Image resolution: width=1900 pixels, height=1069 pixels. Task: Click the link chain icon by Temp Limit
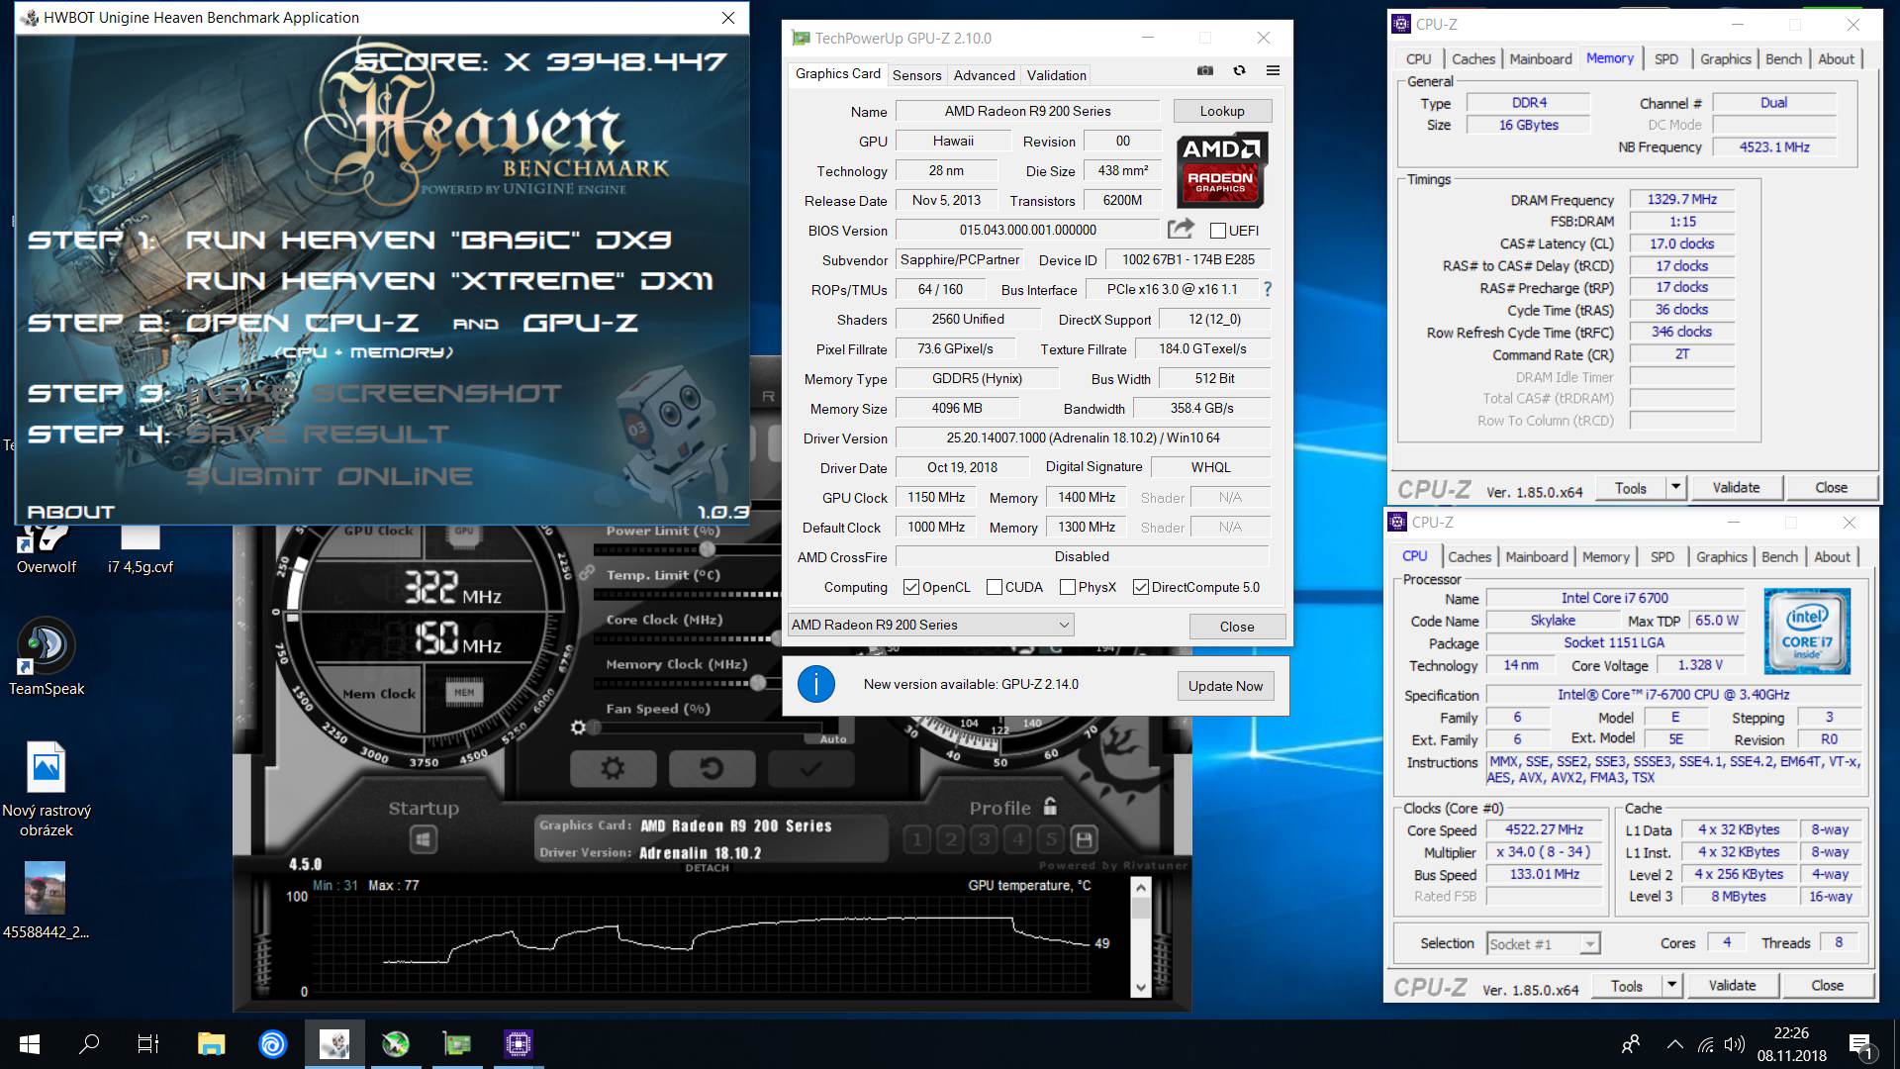587,572
